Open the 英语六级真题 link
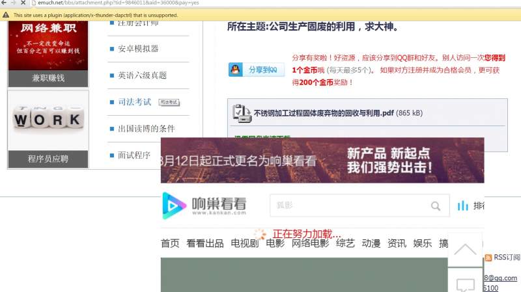521x292 pixels. click(x=142, y=75)
